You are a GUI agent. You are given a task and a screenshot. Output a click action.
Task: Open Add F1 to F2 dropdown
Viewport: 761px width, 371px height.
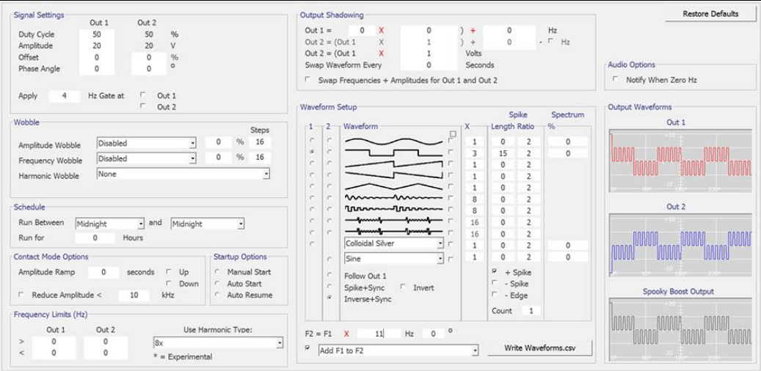(x=398, y=350)
